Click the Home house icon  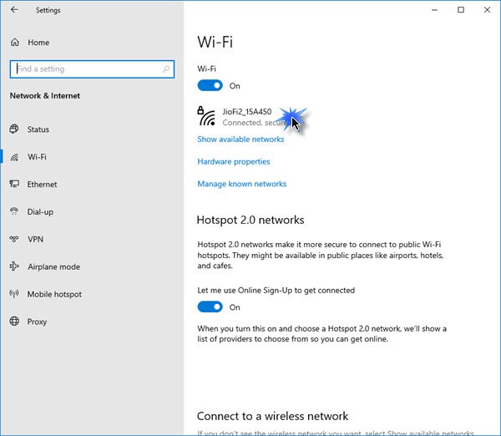(x=15, y=43)
